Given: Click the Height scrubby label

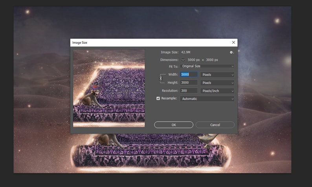Looking at the screenshot, I should 173,83.
